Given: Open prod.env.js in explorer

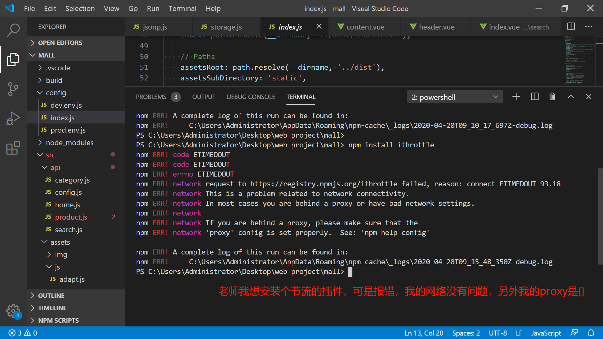Looking at the screenshot, I should [x=76, y=130].
